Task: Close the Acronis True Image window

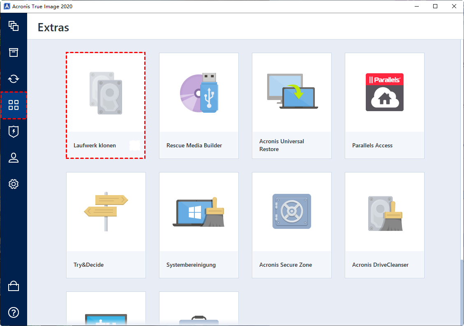Action: click(x=454, y=6)
